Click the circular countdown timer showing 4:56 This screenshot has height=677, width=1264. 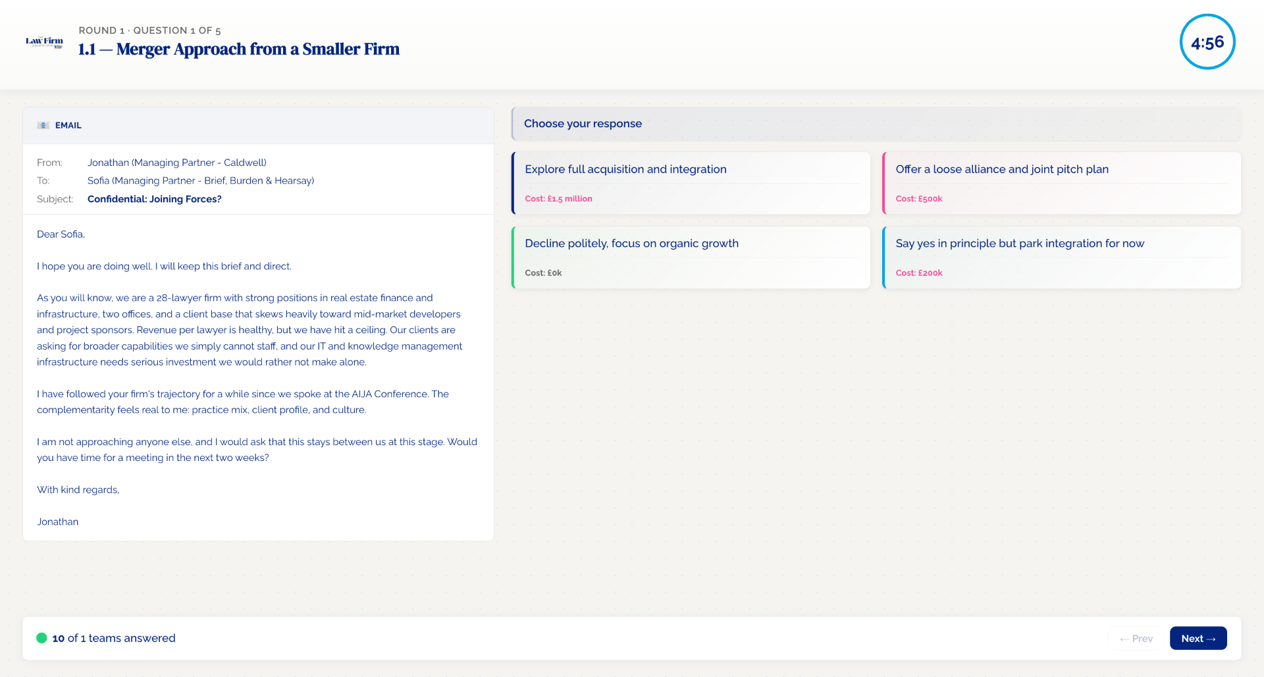1207,41
